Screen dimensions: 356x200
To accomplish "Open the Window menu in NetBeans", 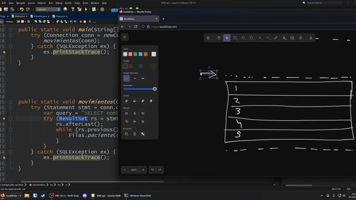I will pyautogui.click(x=95, y=3).
